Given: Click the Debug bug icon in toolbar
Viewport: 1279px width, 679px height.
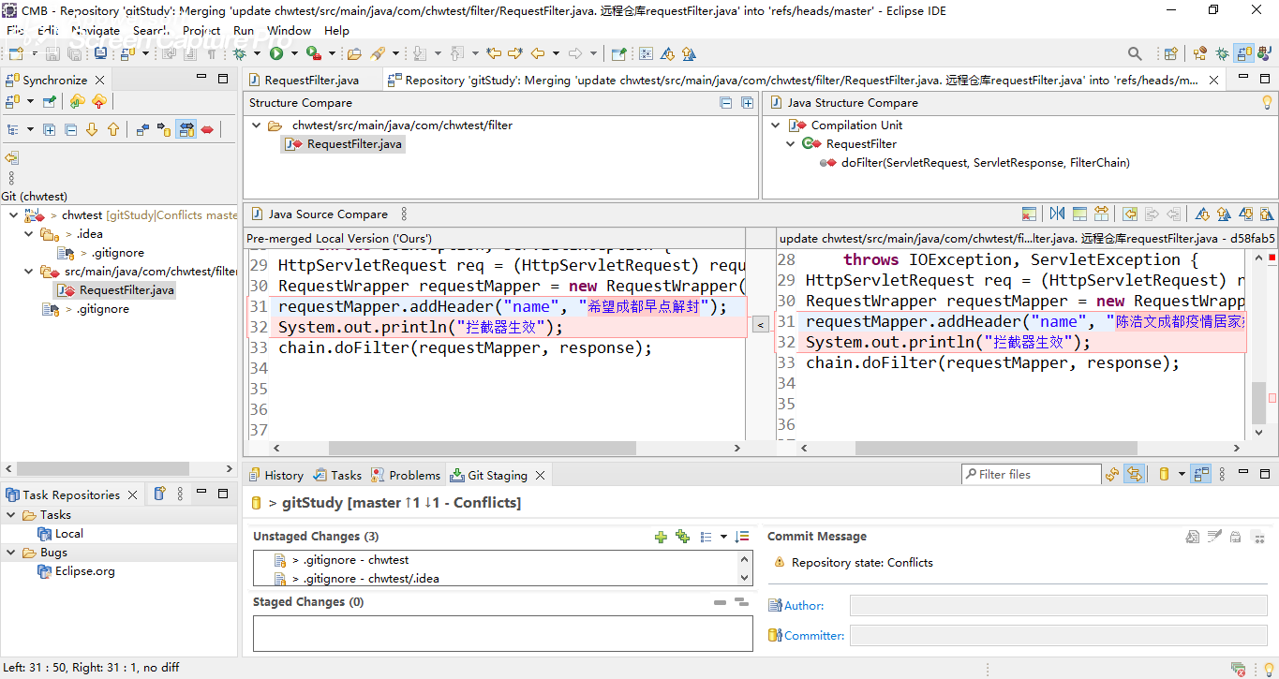Looking at the screenshot, I should tap(240, 54).
